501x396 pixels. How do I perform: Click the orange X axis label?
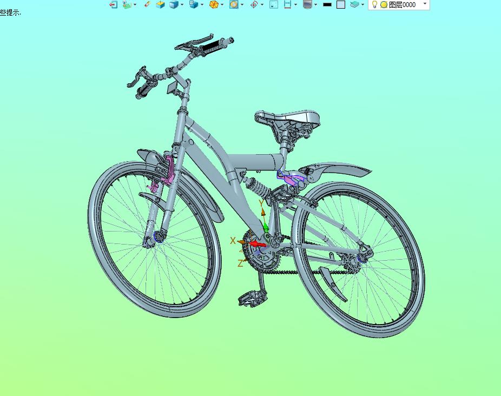pyautogui.click(x=233, y=241)
